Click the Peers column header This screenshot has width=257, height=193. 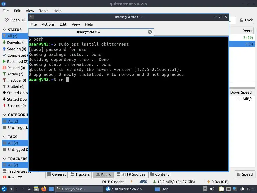click(247, 31)
